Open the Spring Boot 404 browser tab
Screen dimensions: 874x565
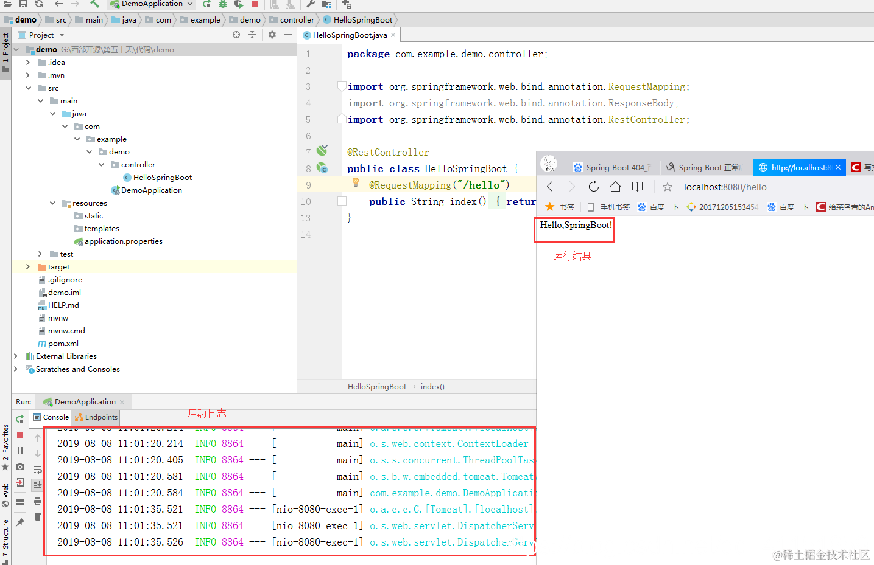tap(613, 167)
